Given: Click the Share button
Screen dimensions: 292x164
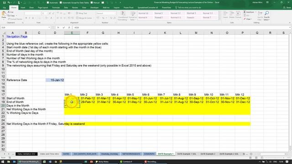Looking at the screenshot, I should pos(287,8).
